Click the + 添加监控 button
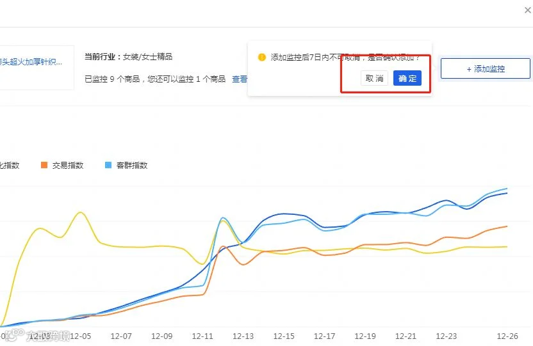This screenshot has height=346, width=533. point(486,68)
